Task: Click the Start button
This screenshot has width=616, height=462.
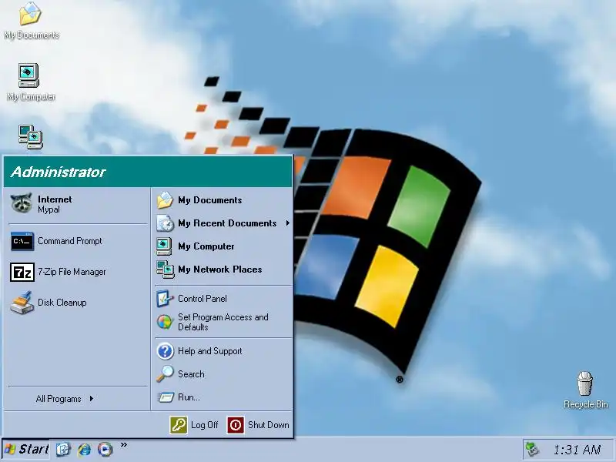Action: click(x=26, y=449)
